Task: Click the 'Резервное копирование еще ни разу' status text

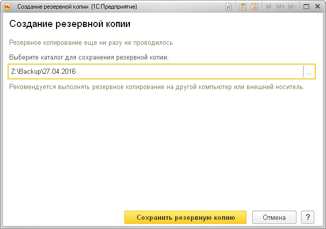Action: click(x=91, y=43)
